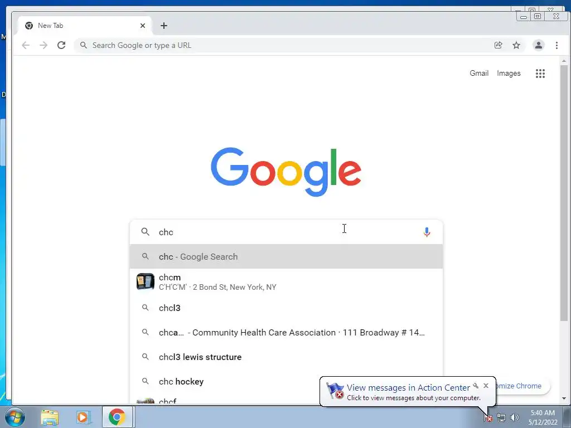Click the page scrollbar up arrow
Screen dimensions: 571x428
click(564, 61)
